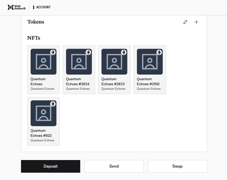Click the quip network logo

[x=17, y=7]
